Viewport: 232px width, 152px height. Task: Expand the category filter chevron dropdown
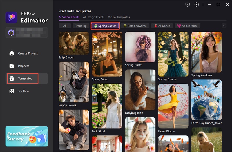224,26
